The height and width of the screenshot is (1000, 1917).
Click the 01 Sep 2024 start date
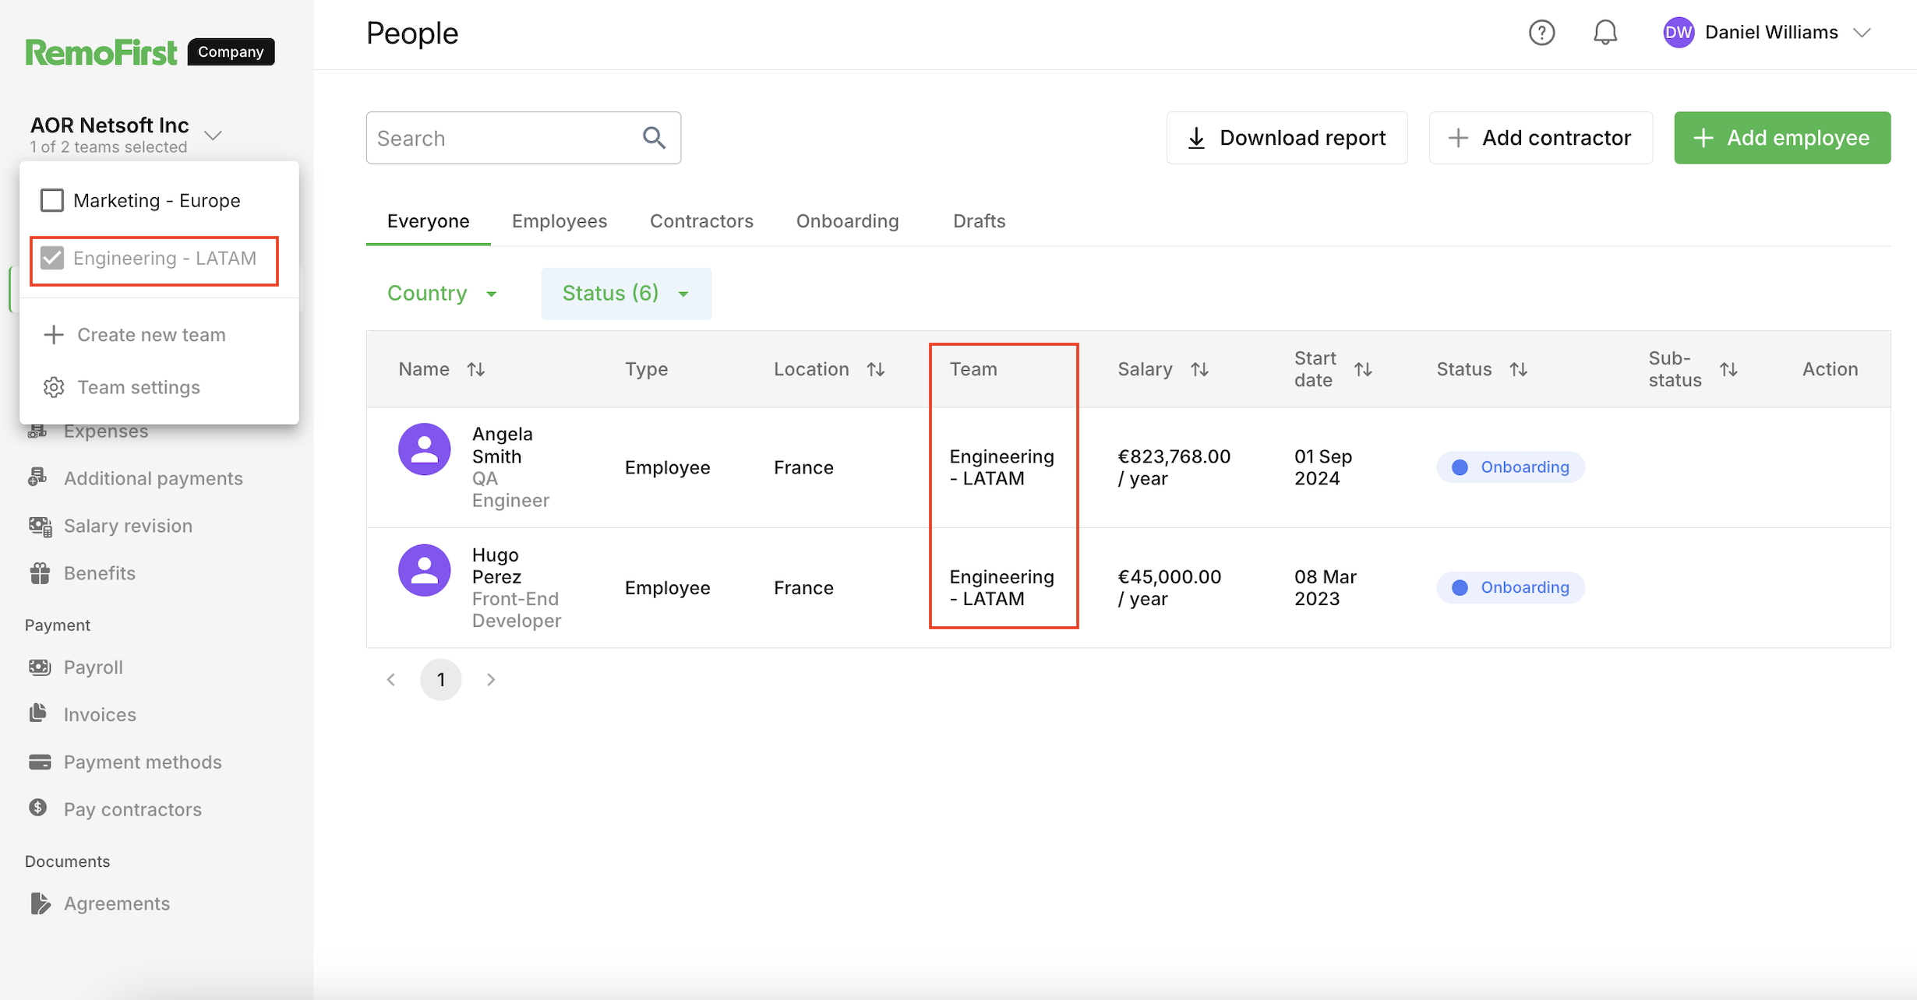tap(1323, 467)
